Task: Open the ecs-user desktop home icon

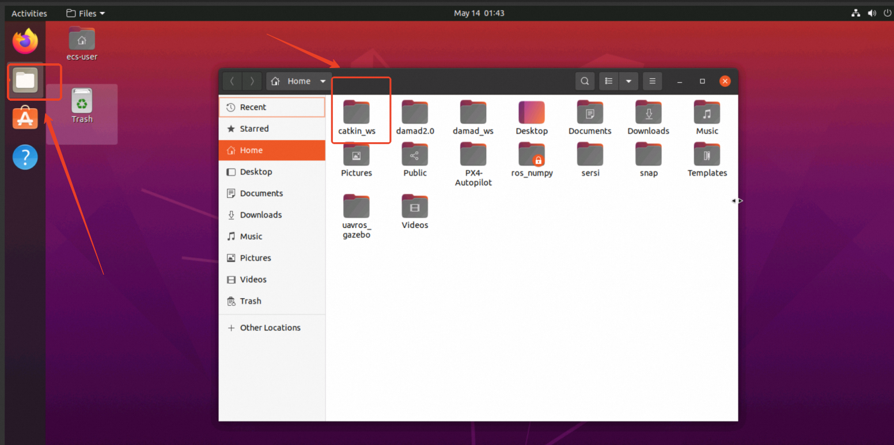Action: pos(82,44)
